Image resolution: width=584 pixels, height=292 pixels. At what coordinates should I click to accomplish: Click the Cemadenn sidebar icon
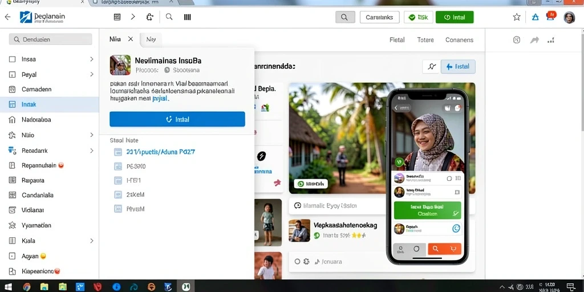click(13, 90)
